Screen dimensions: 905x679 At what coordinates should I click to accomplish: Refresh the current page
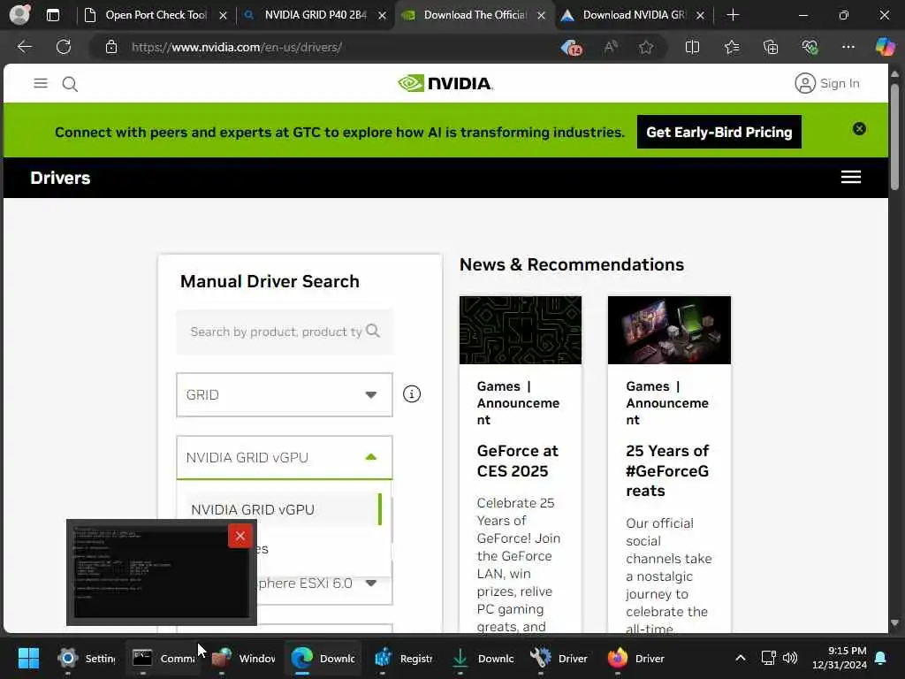(x=64, y=47)
